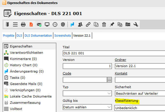Select Version 22.1 breadcrumb
Viewport: 165px width, 112px height.
[x=82, y=36]
